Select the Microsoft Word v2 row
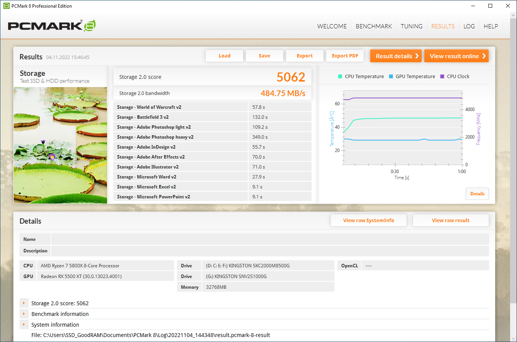 pyautogui.click(x=212, y=177)
